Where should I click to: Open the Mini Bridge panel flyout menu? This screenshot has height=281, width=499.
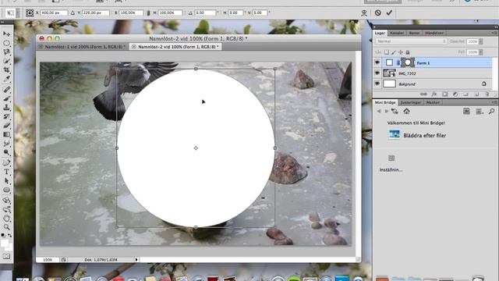click(x=494, y=102)
